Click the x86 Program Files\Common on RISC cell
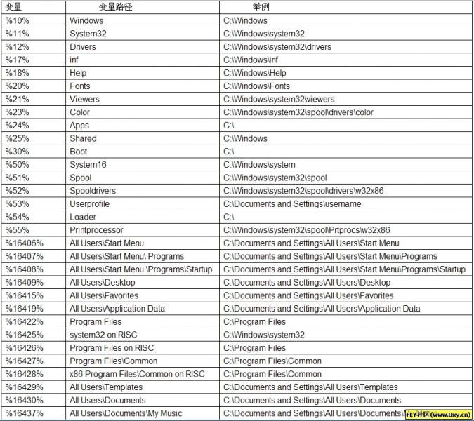 pos(143,374)
